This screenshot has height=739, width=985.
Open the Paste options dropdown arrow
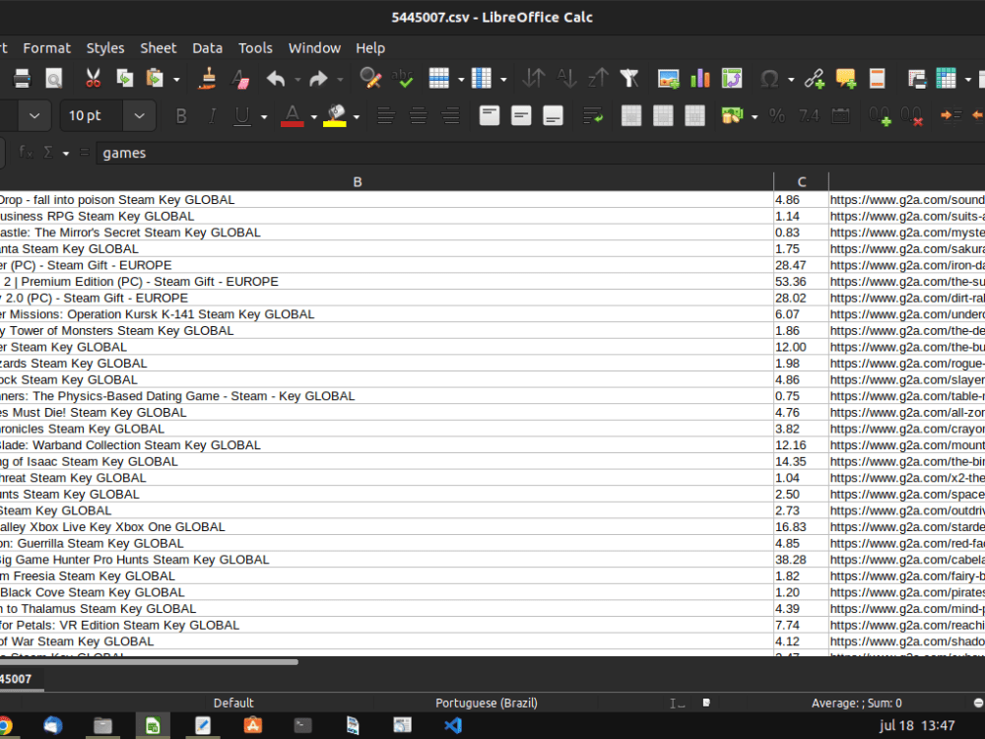176,79
